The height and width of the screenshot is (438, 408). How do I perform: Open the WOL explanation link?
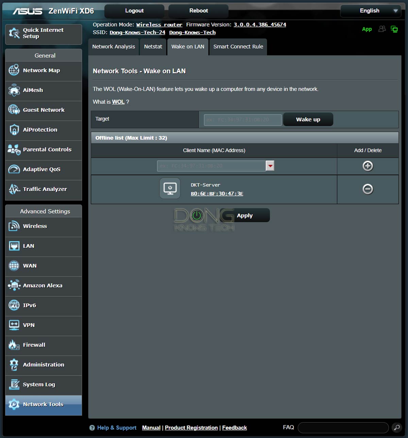pos(118,102)
